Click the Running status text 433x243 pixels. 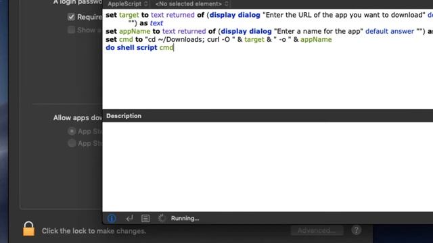(185, 219)
